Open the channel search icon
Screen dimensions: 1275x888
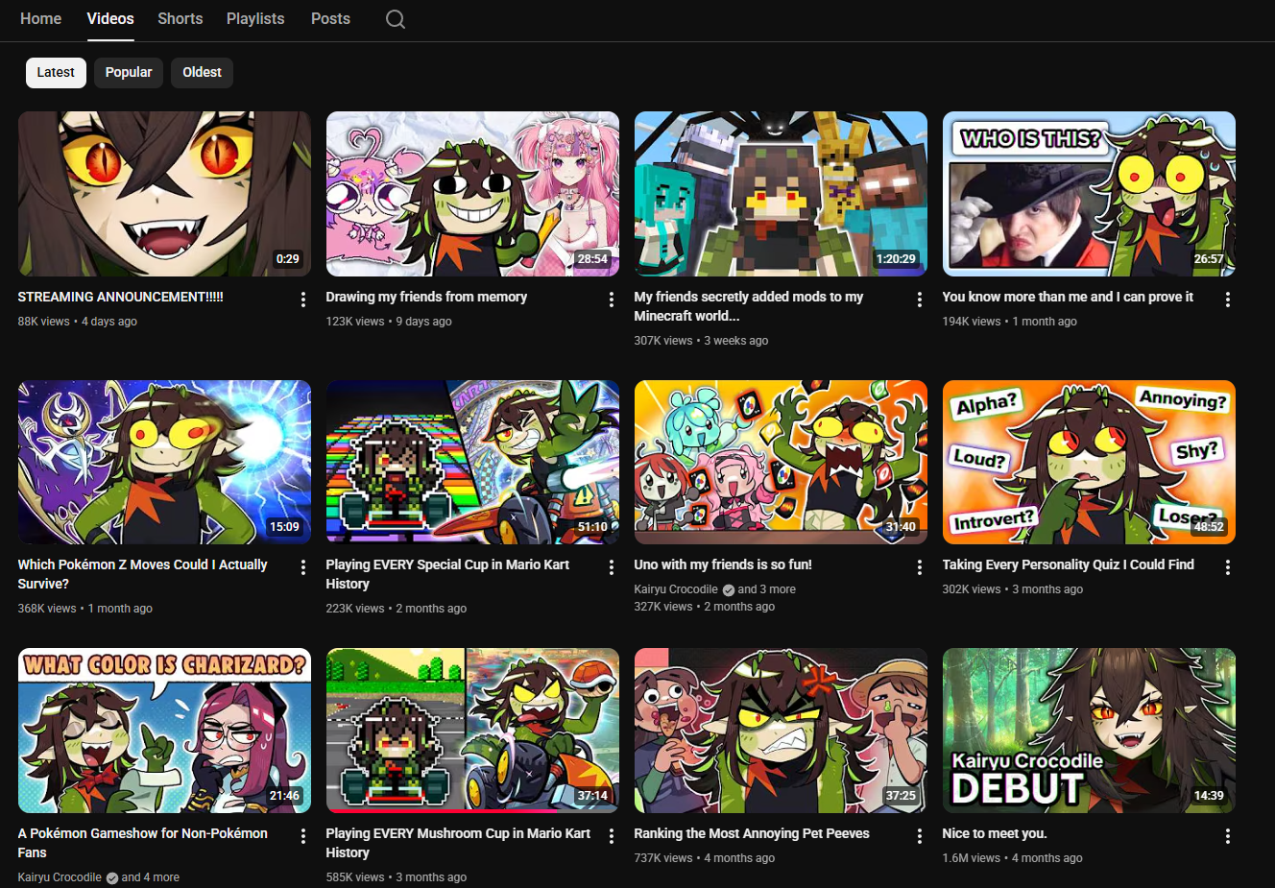pyautogui.click(x=396, y=19)
